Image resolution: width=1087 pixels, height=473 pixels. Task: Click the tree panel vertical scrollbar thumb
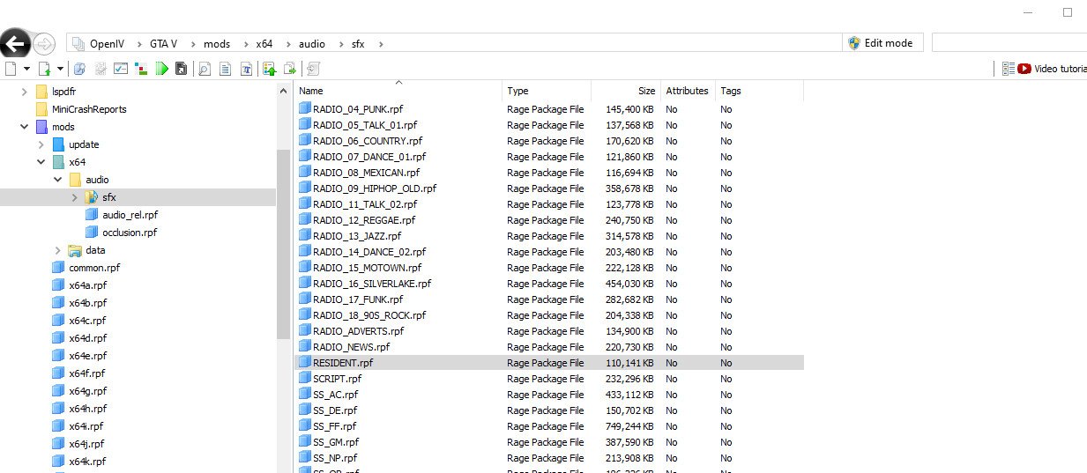coord(284,244)
